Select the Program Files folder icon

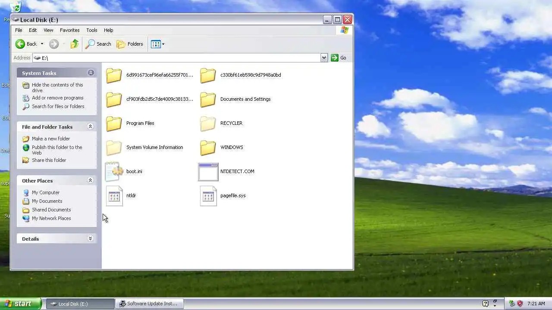coord(114,123)
